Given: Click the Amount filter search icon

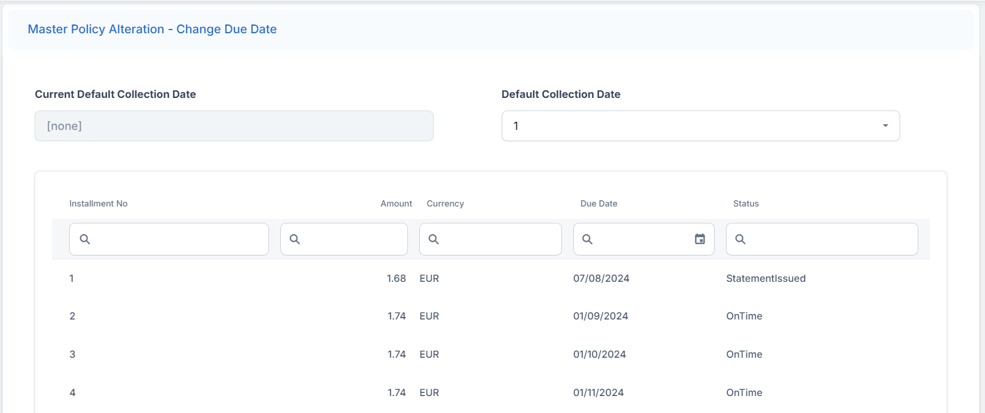Looking at the screenshot, I should point(295,239).
